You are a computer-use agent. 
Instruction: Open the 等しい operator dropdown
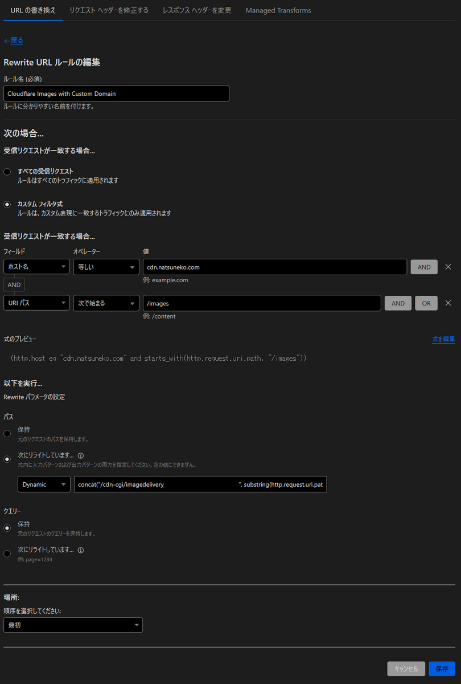coord(106,267)
